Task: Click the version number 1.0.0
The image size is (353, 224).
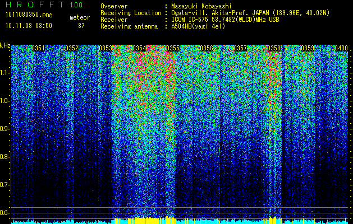Action: 76,4
